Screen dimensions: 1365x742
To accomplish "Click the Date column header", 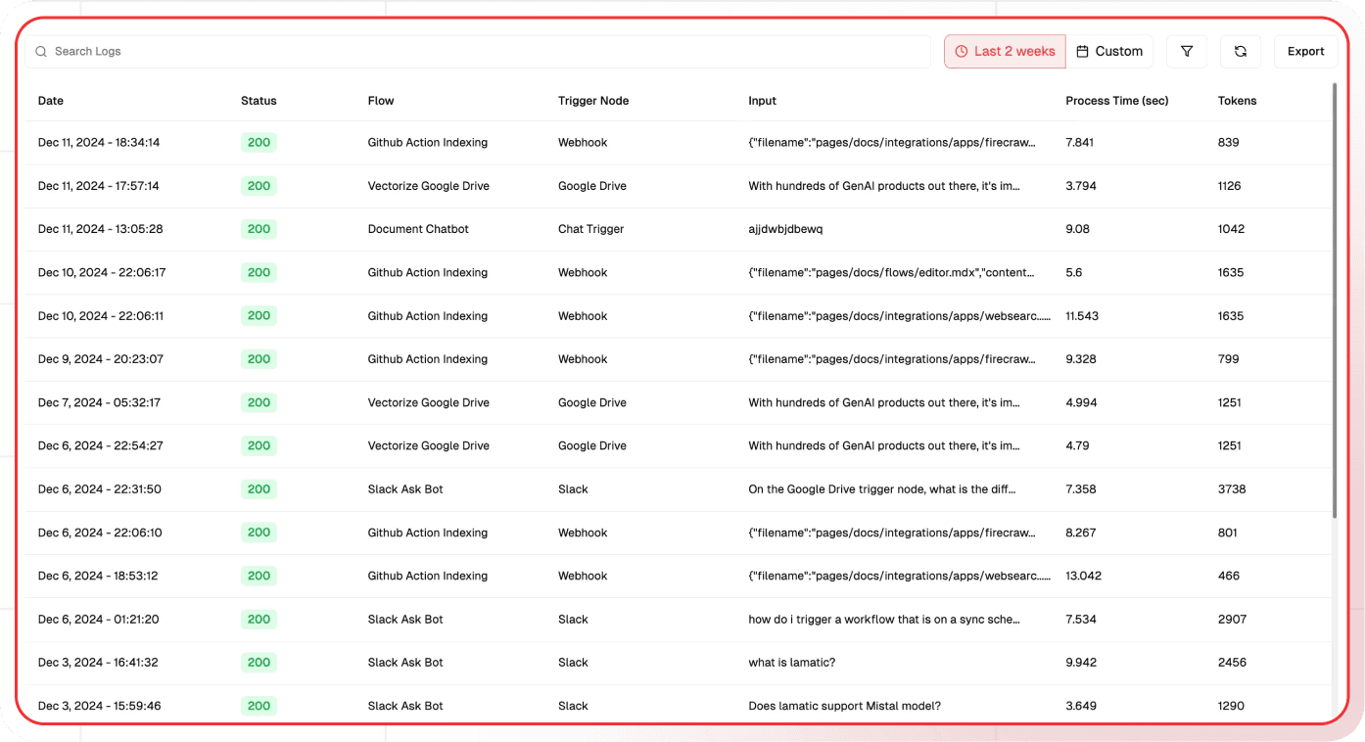I will 51,101.
